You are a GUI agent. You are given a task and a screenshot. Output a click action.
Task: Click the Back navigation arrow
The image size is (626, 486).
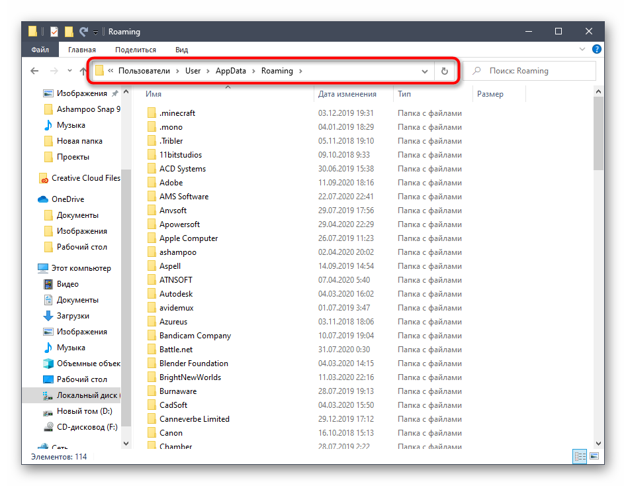[35, 71]
